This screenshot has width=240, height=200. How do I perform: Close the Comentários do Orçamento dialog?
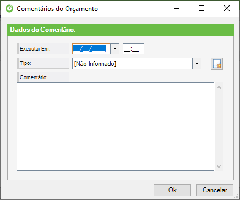[x=227, y=8]
